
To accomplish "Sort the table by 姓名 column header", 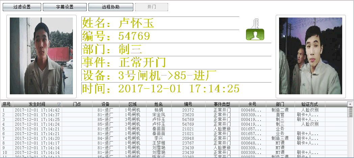I will point(158,104).
